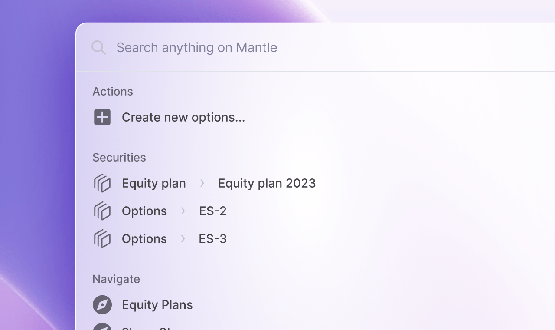Select the ES-2 security label
The height and width of the screenshot is (330, 555).
pyautogui.click(x=212, y=211)
